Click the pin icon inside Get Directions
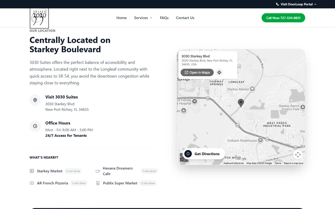This screenshot has width=335, height=209. click(x=188, y=154)
